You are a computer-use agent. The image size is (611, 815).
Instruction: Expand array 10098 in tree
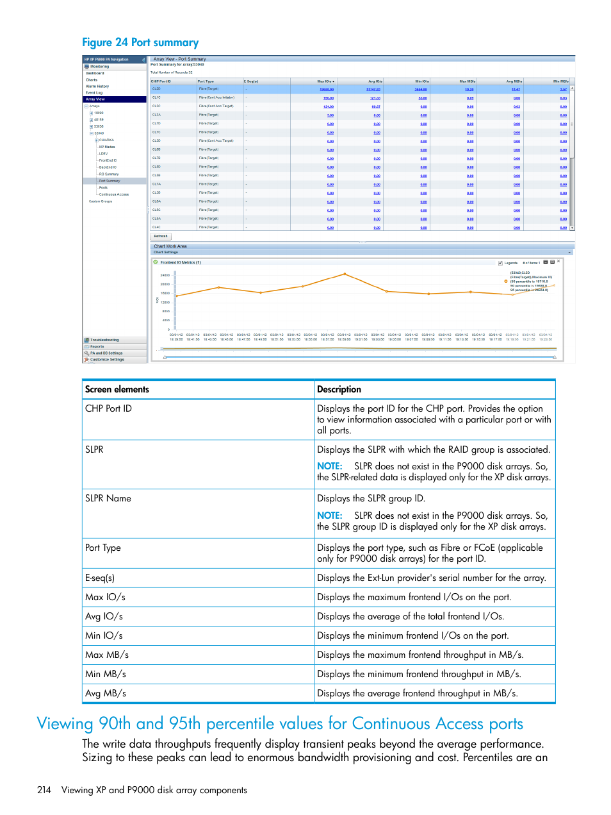click(91, 113)
